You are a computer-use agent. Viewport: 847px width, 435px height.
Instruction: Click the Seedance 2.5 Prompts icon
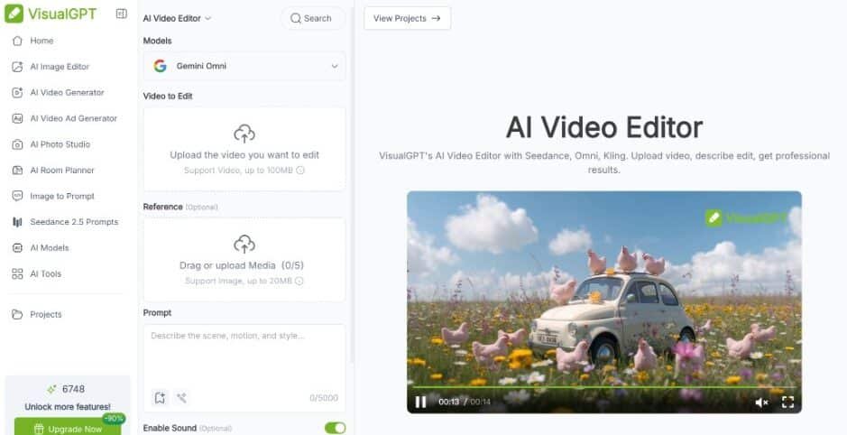(x=17, y=221)
